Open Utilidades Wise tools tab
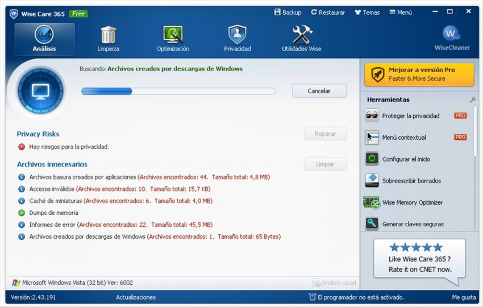The image size is (483, 307). 302,39
